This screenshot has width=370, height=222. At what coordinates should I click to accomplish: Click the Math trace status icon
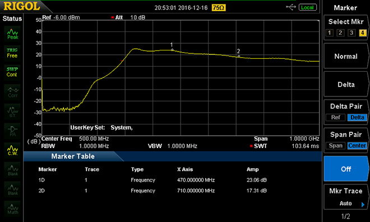click(12, 209)
